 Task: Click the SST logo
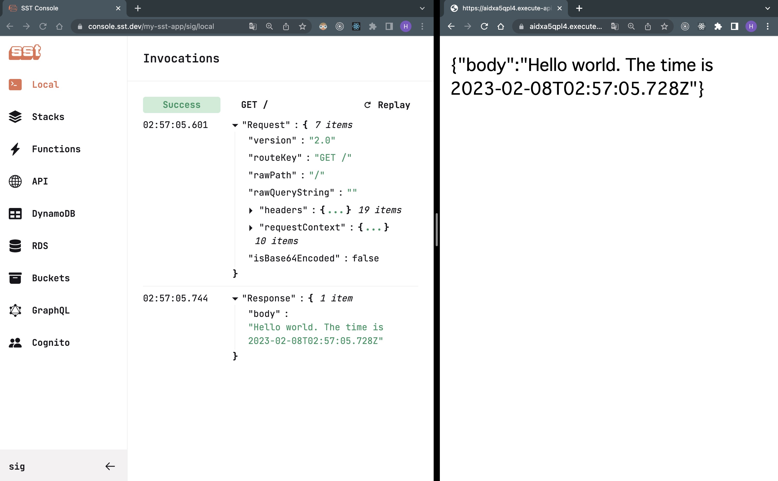click(25, 52)
